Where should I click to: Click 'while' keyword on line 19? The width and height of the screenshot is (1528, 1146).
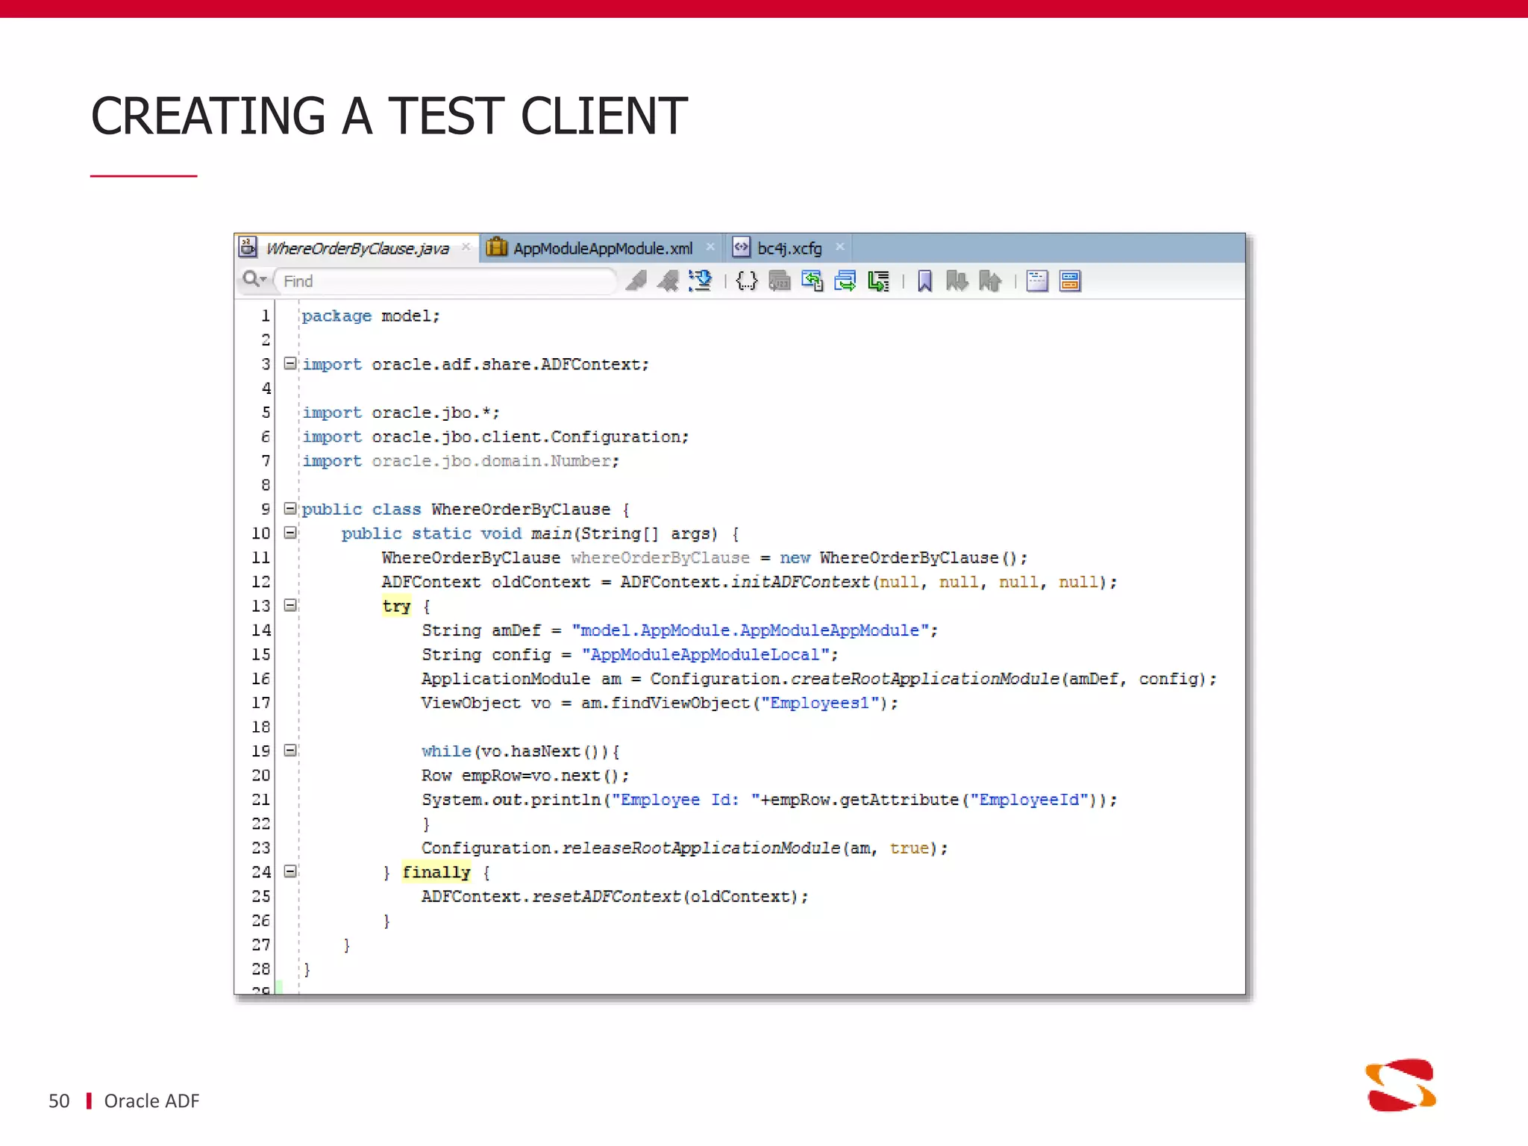(x=446, y=751)
